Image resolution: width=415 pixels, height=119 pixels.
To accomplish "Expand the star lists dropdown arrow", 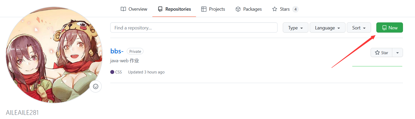I will click(x=397, y=53).
